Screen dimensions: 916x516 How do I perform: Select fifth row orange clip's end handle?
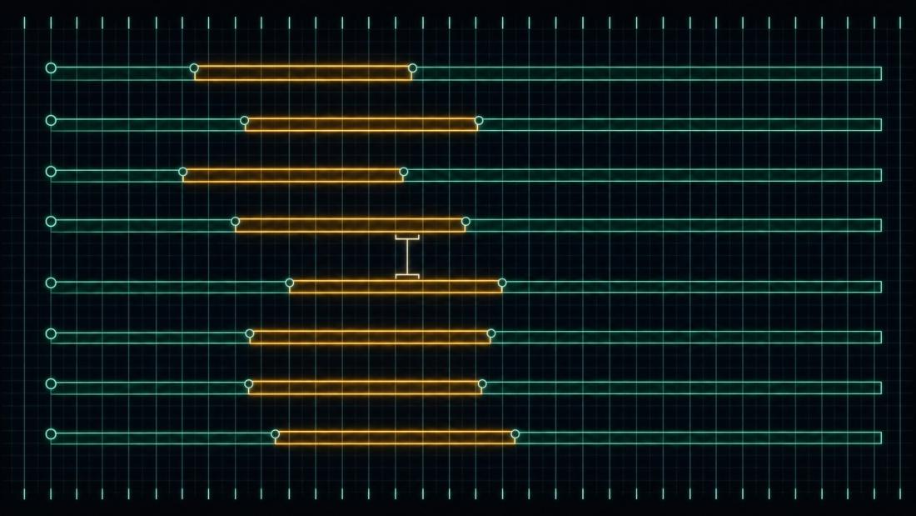coord(502,283)
